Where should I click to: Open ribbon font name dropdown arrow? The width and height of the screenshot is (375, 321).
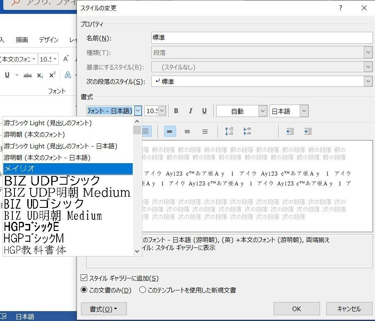[x=34, y=59]
